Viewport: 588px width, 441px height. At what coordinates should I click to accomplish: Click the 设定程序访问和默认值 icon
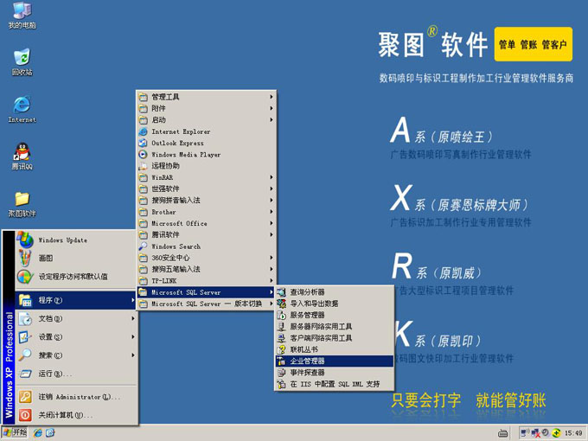tap(25, 277)
